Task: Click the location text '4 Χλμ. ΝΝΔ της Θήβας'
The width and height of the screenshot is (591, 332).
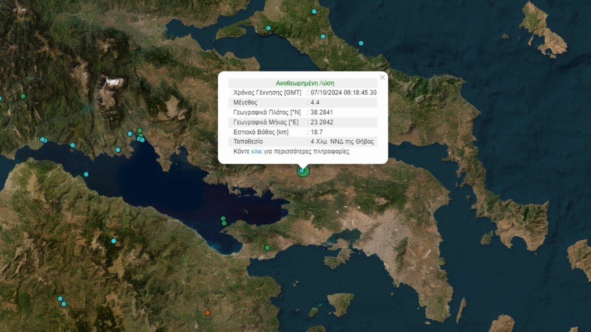Action: 342,142
